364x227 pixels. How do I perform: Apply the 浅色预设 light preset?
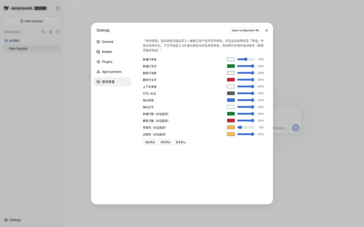(x=150, y=142)
